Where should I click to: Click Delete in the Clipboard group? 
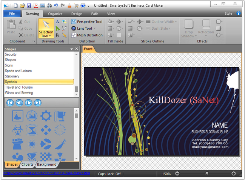[26, 35]
